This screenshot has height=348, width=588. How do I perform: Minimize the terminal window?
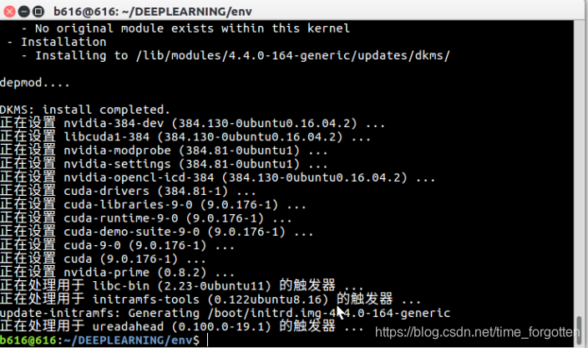[23, 12]
